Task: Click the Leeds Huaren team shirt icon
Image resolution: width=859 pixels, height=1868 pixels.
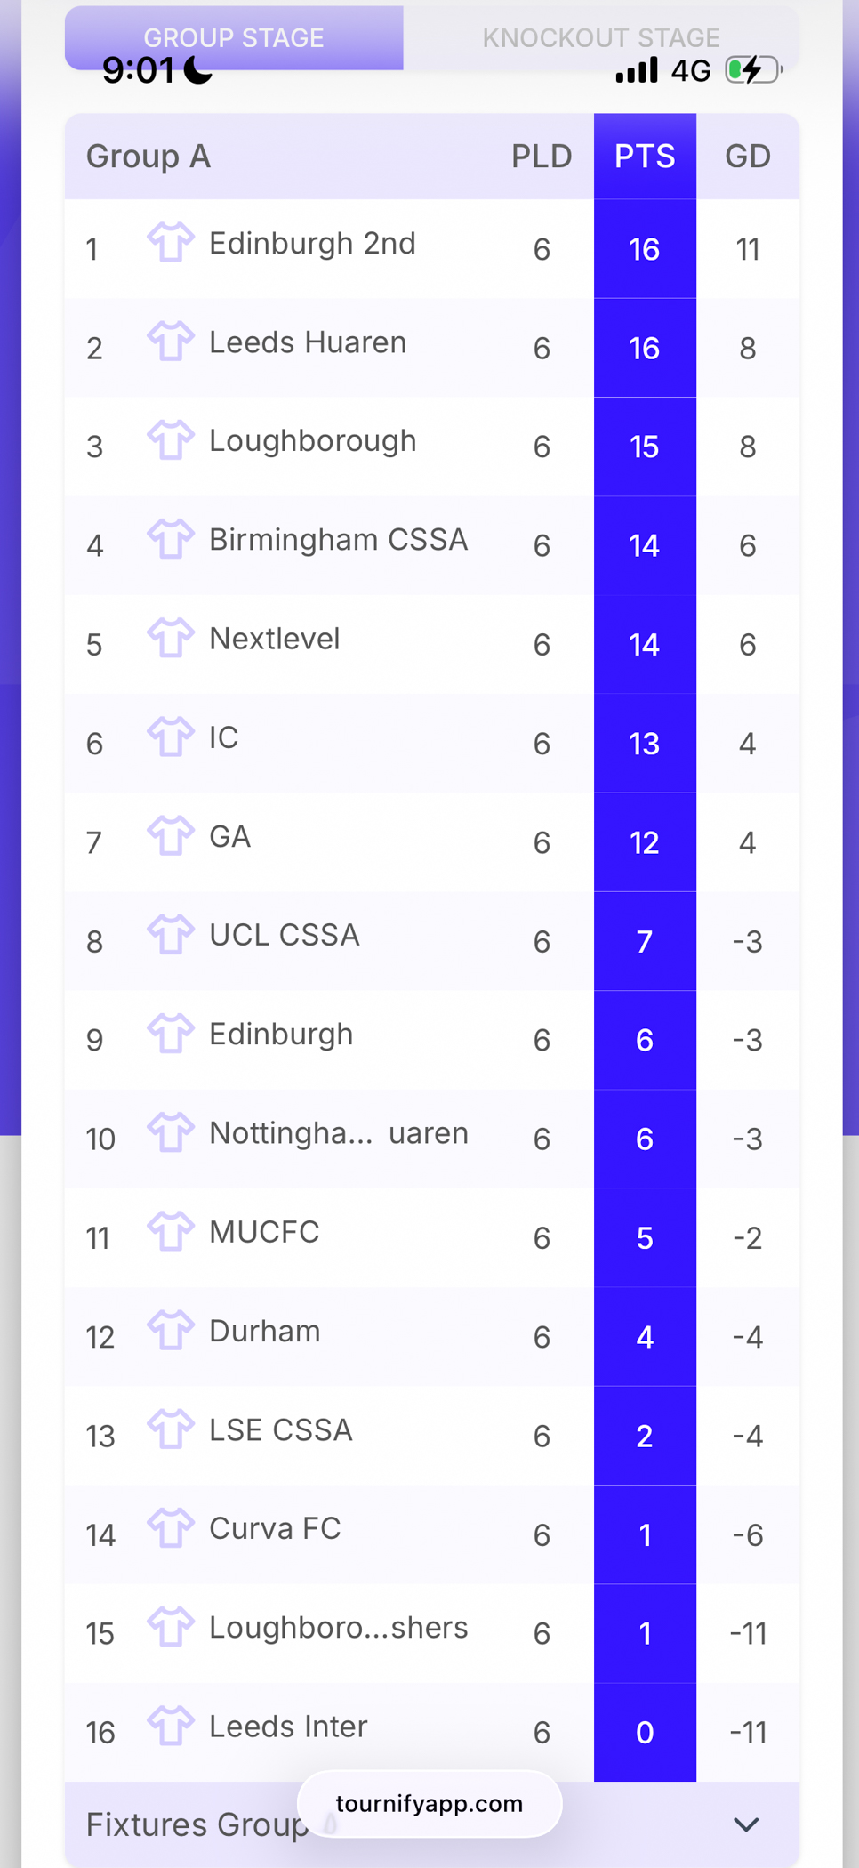Action: pyautogui.click(x=170, y=342)
